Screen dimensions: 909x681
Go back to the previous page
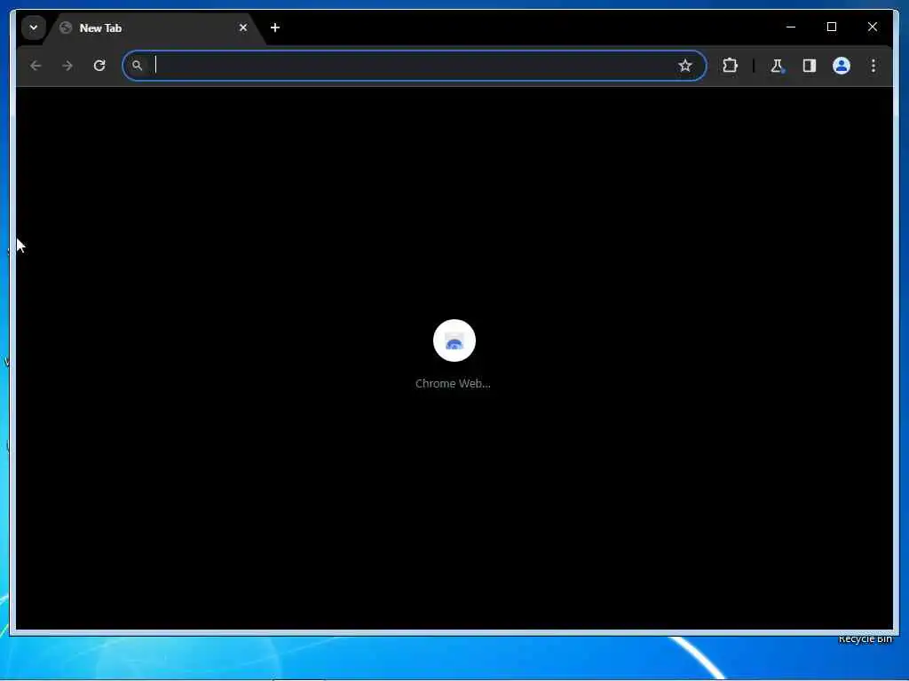point(36,66)
